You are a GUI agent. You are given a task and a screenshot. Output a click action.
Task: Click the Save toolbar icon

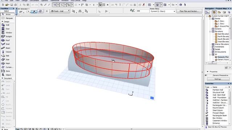[12, 5]
